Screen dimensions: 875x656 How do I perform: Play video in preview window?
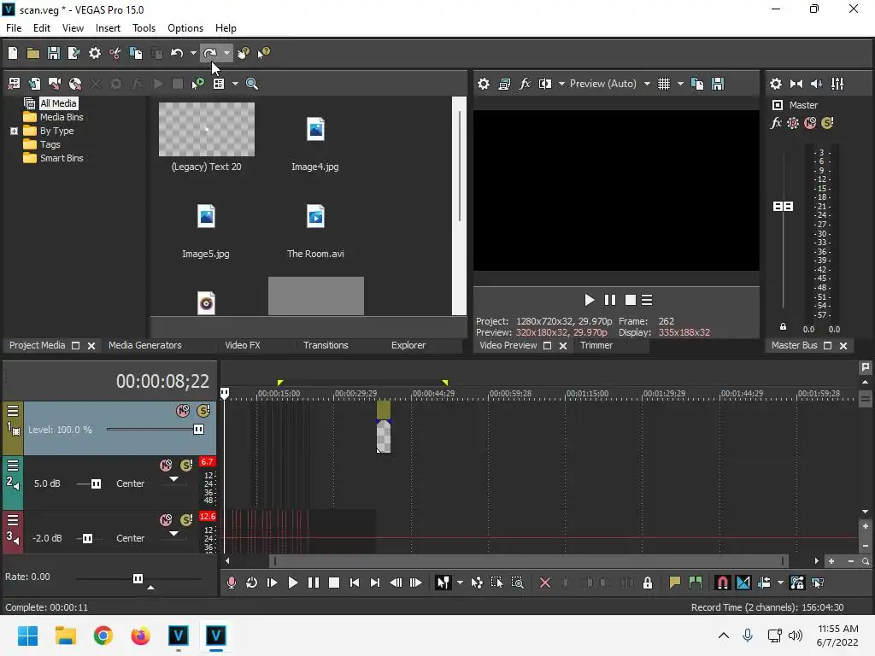(x=590, y=300)
